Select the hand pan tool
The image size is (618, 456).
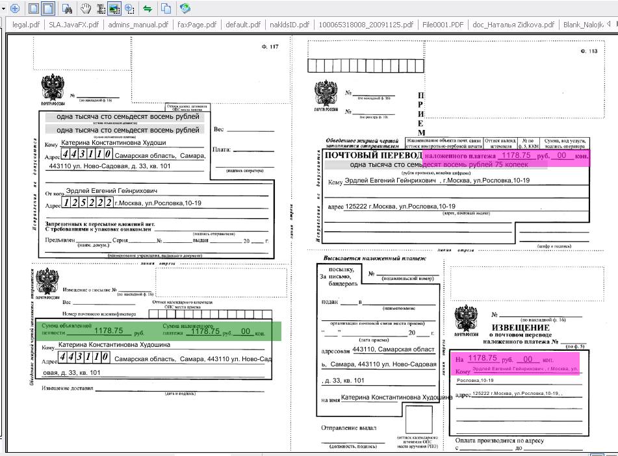coord(85,8)
